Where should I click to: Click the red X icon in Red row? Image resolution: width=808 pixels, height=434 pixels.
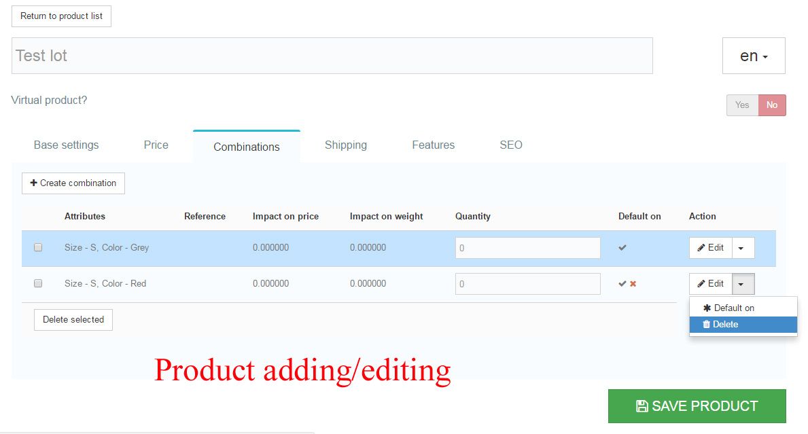633,284
